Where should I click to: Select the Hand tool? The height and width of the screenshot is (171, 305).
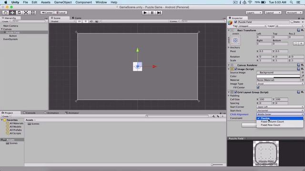(x=5, y=13)
